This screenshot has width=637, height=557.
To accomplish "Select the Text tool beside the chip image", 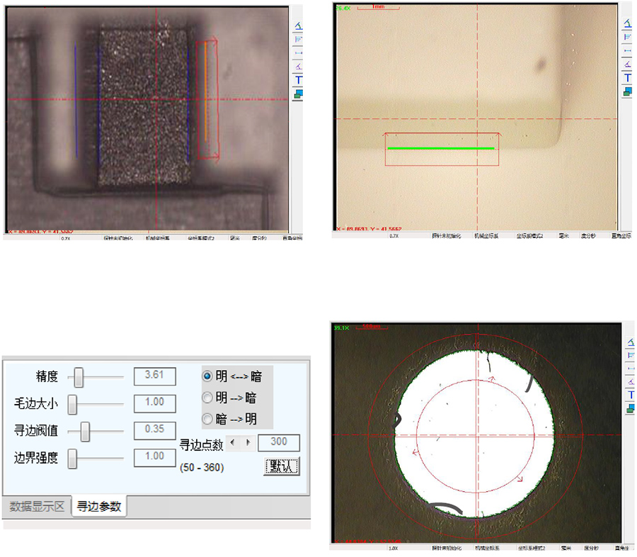I will (x=299, y=79).
